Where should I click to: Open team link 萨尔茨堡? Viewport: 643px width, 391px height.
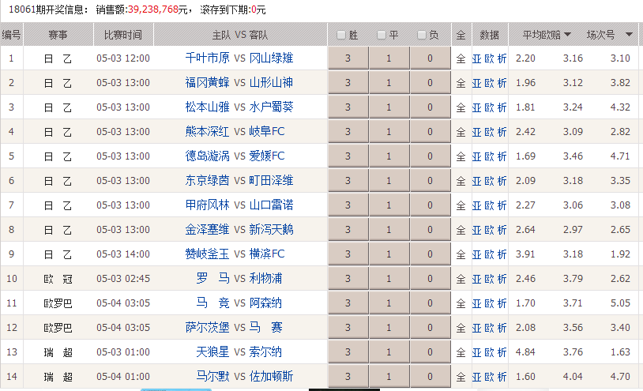tap(207, 327)
